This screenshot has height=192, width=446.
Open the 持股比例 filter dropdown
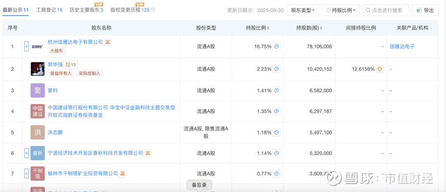click(x=341, y=10)
